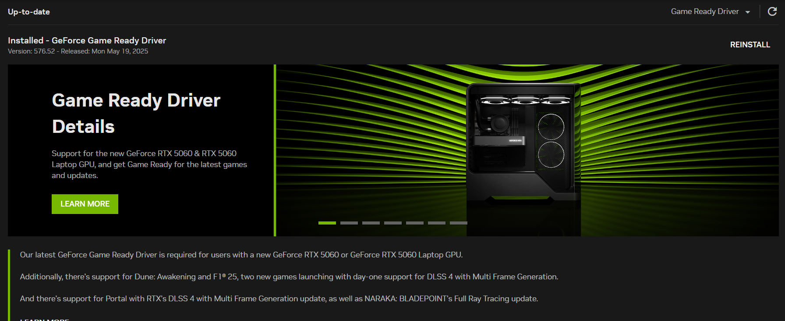Click the Installed GeForce Game Ready Driver title

click(x=87, y=40)
